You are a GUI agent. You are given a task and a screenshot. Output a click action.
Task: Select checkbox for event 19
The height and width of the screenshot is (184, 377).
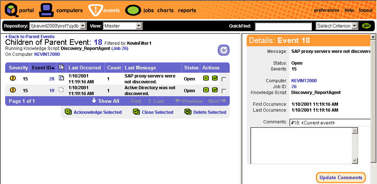click(224, 91)
